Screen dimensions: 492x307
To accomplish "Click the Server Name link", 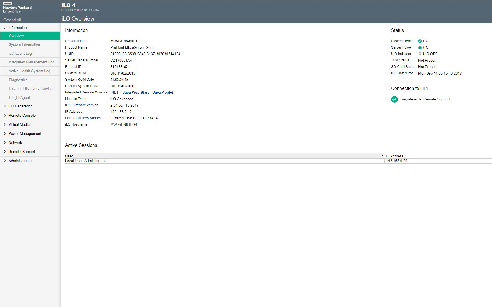I will point(75,41).
